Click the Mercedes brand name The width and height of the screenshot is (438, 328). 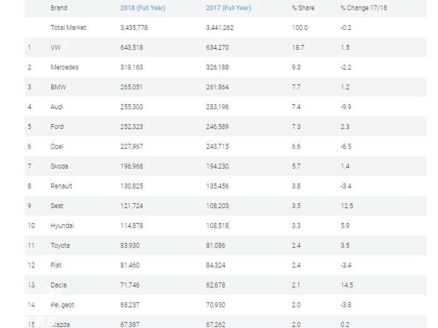64,67
